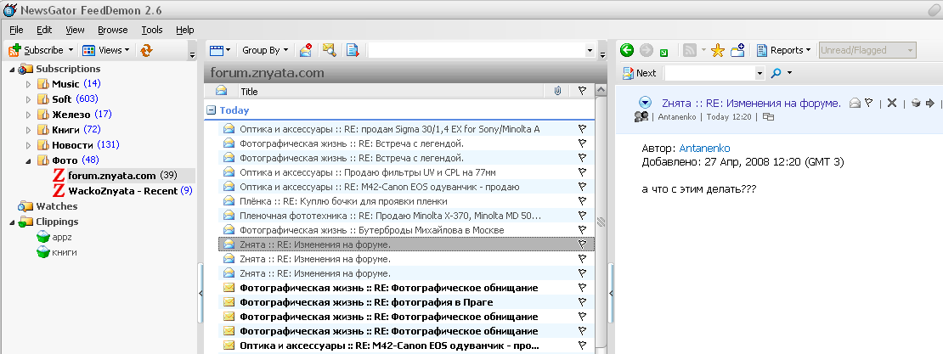Click the delete X icon in article header
Viewport: 943px width, 354px height.
892,104
